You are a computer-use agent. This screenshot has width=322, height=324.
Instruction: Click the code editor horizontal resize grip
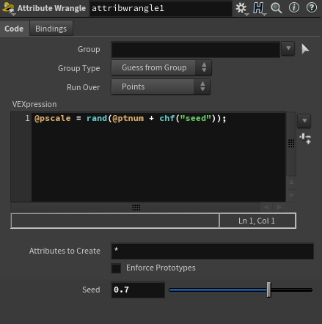[x=136, y=207]
